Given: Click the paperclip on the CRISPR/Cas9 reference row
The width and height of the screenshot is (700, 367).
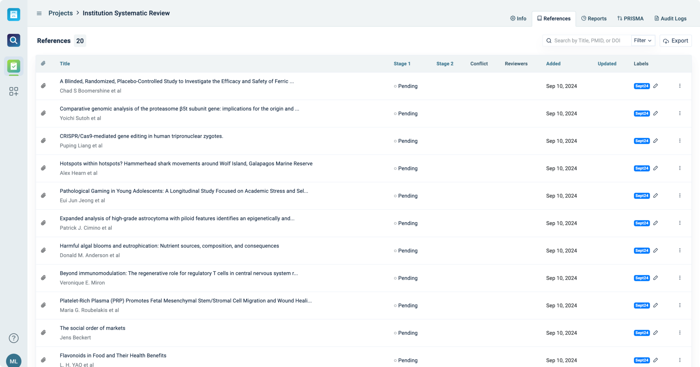Looking at the screenshot, I should (43, 141).
